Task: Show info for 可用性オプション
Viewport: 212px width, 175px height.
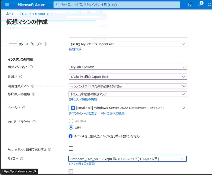Action: (33, 86)
